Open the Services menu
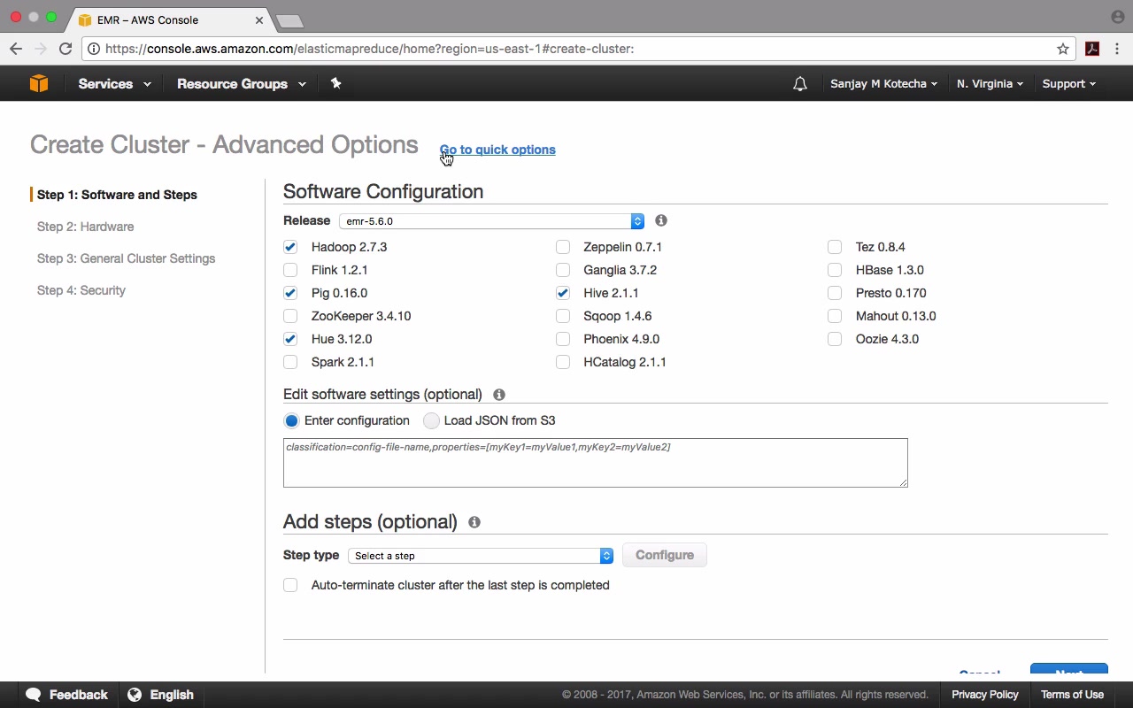This screenshot has height=708, width=1133. [114, 84]
